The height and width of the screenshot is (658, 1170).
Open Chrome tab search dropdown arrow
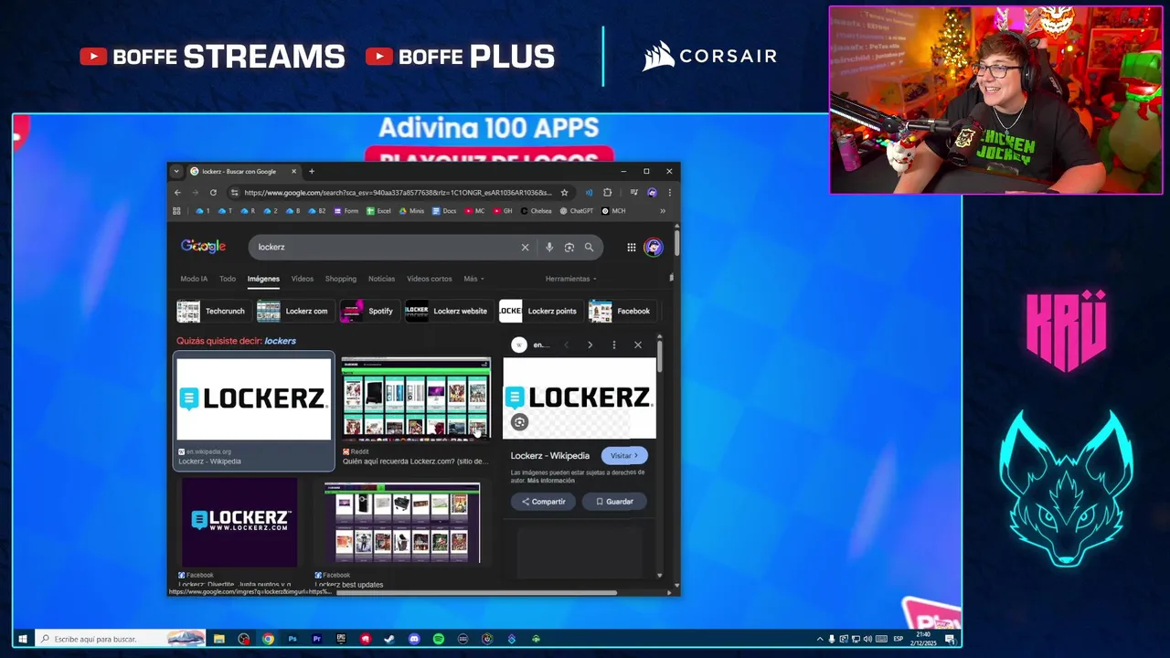[x=176, y=171]
